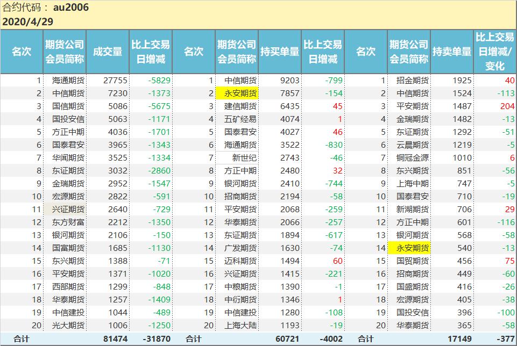Select the date cell 2020/4/29
The image size is (517, 346).
(x=27, y=21)
